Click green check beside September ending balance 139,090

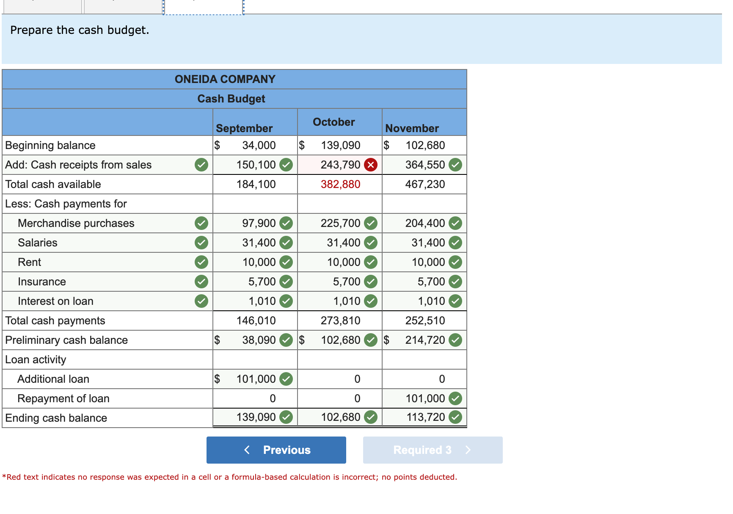[x=286, y=417]
